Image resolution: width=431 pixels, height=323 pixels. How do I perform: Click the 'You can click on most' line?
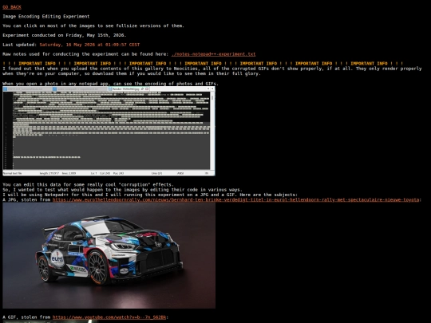click(x=93, y=26)
